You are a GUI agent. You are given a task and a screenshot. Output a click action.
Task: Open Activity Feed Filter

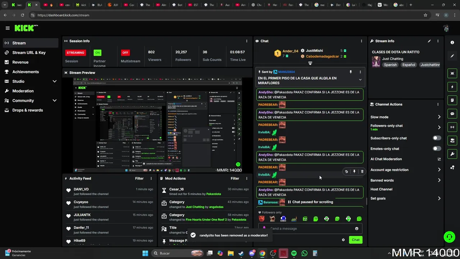[139, 178]
